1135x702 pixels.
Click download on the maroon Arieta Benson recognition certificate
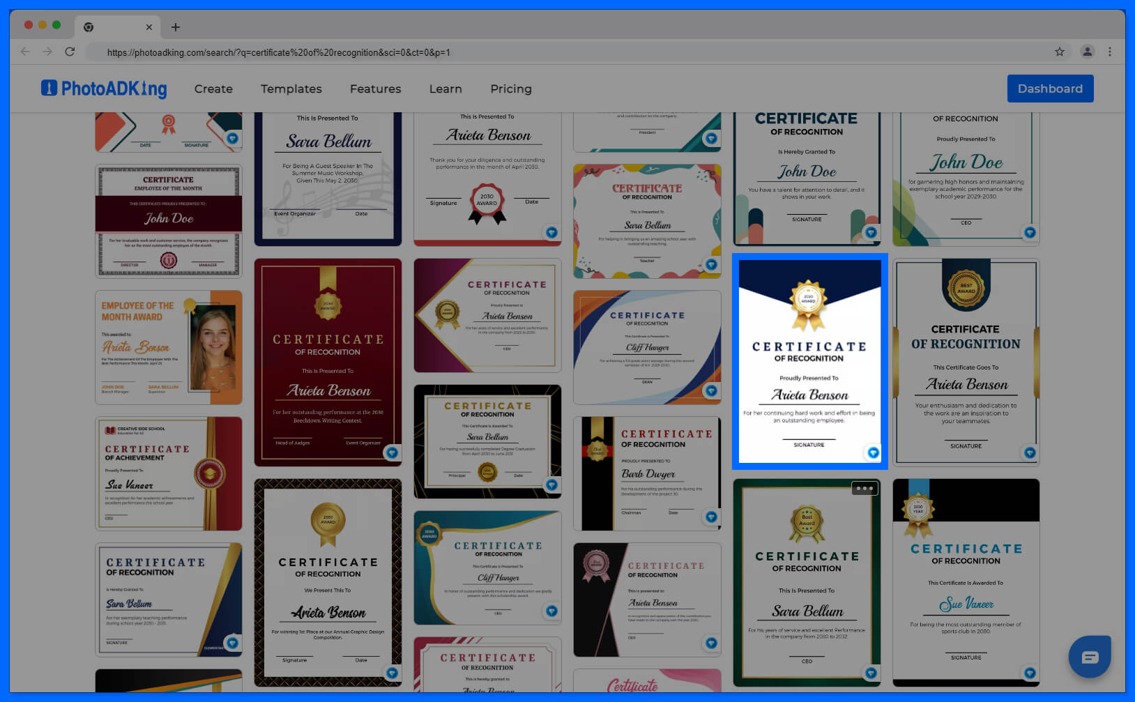pyautogui.click(x=392, y=452)
